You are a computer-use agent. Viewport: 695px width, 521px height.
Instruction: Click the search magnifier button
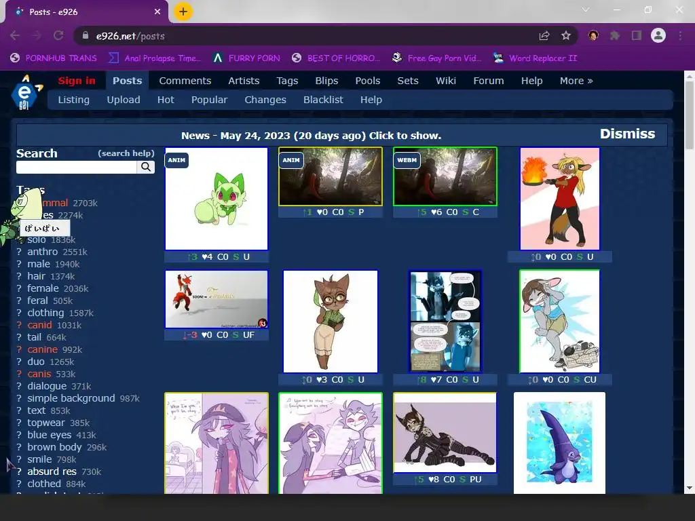(x=146, y=167)
